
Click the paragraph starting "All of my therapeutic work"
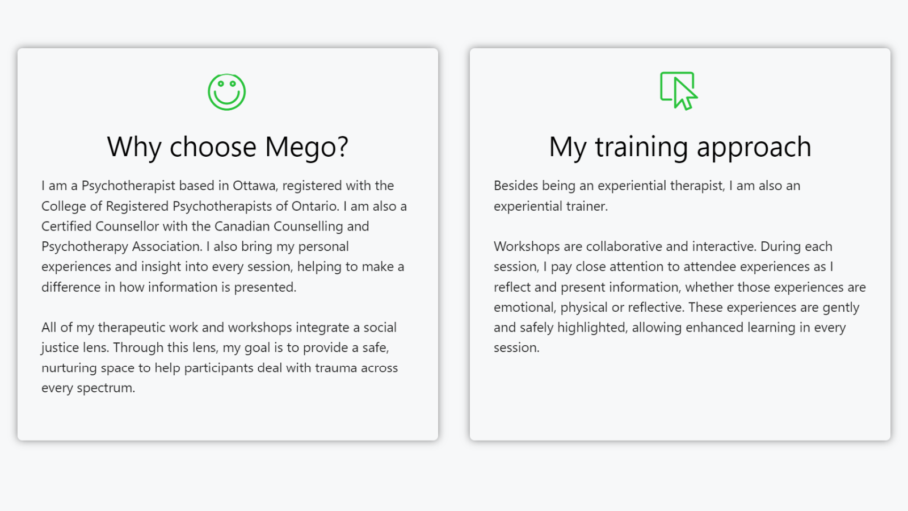[x=220, y=358]
